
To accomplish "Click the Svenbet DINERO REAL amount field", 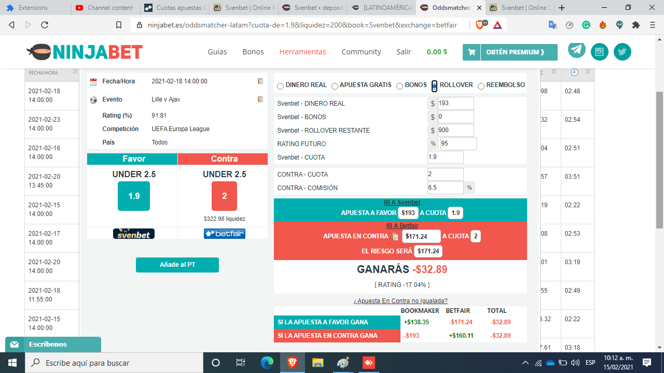I will click(455, 104).
